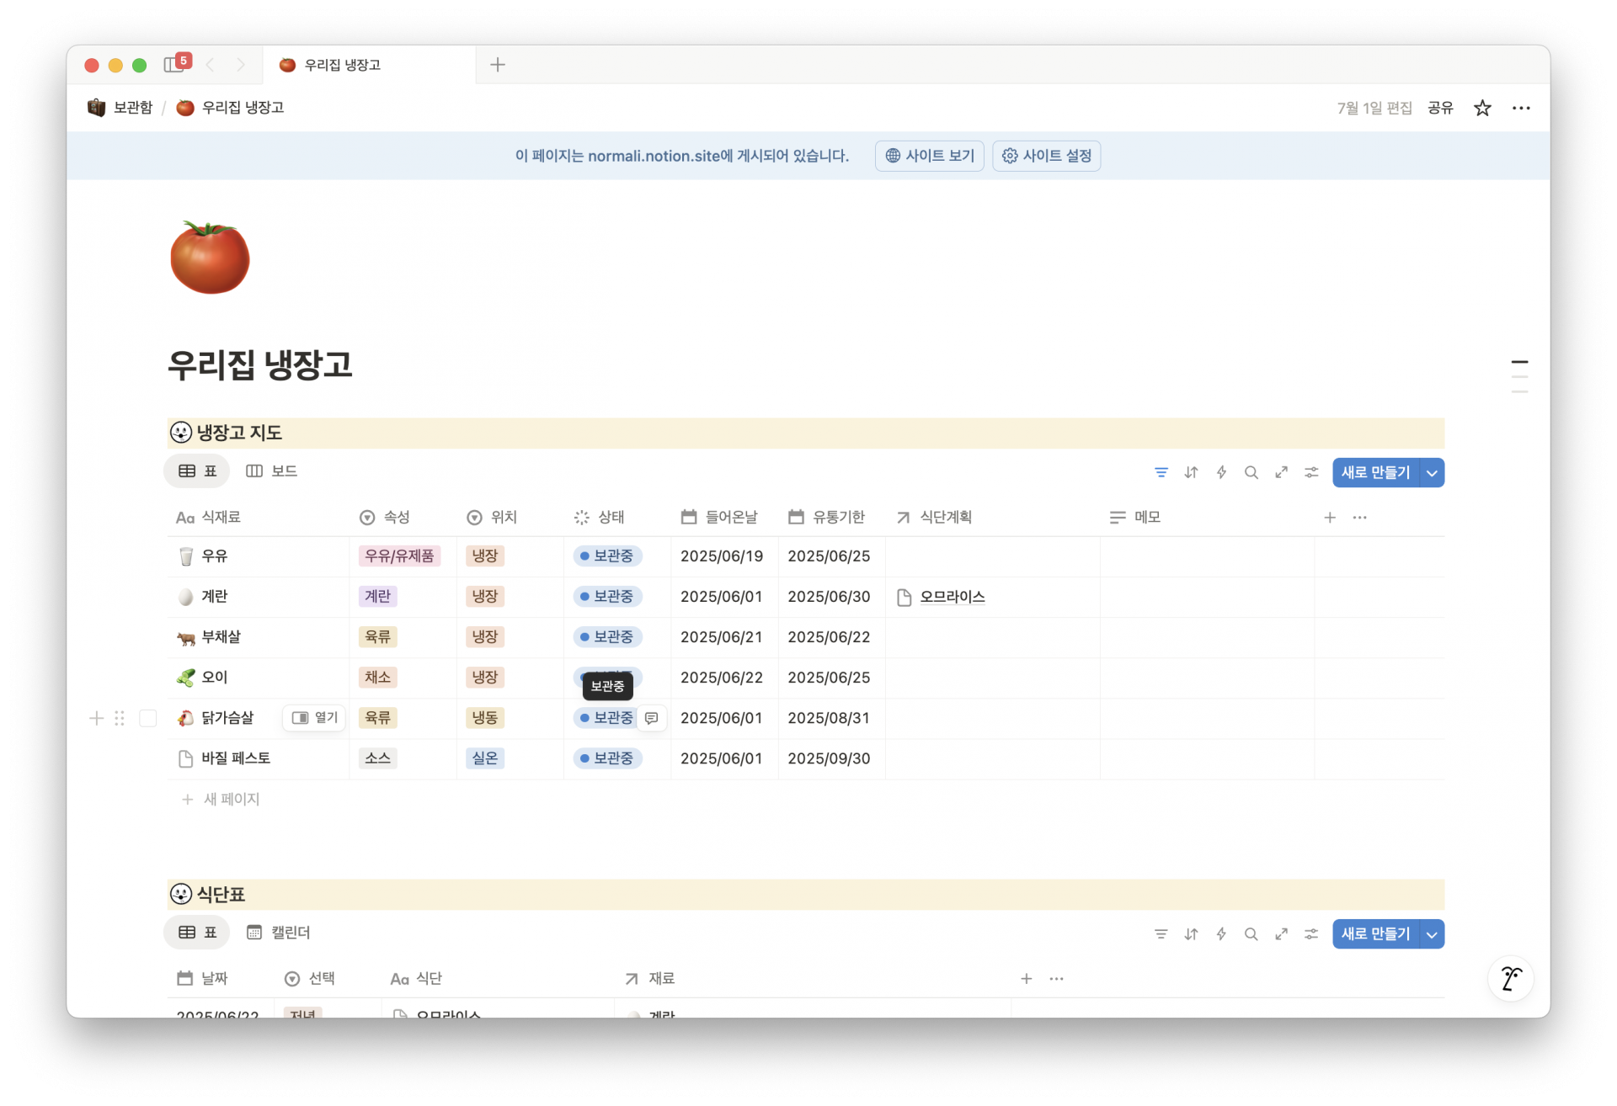Viewport: 1617px width, 1106px height.
Task: Open 냉장고 지도 database as full page
Action: [x=1281, y=472]
